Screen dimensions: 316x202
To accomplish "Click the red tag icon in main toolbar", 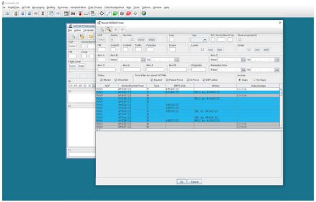I will pyautogui.click(x=129, y=14).
